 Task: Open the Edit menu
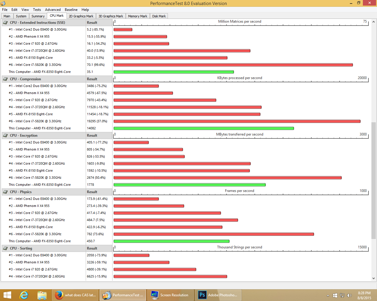point(14,10)
